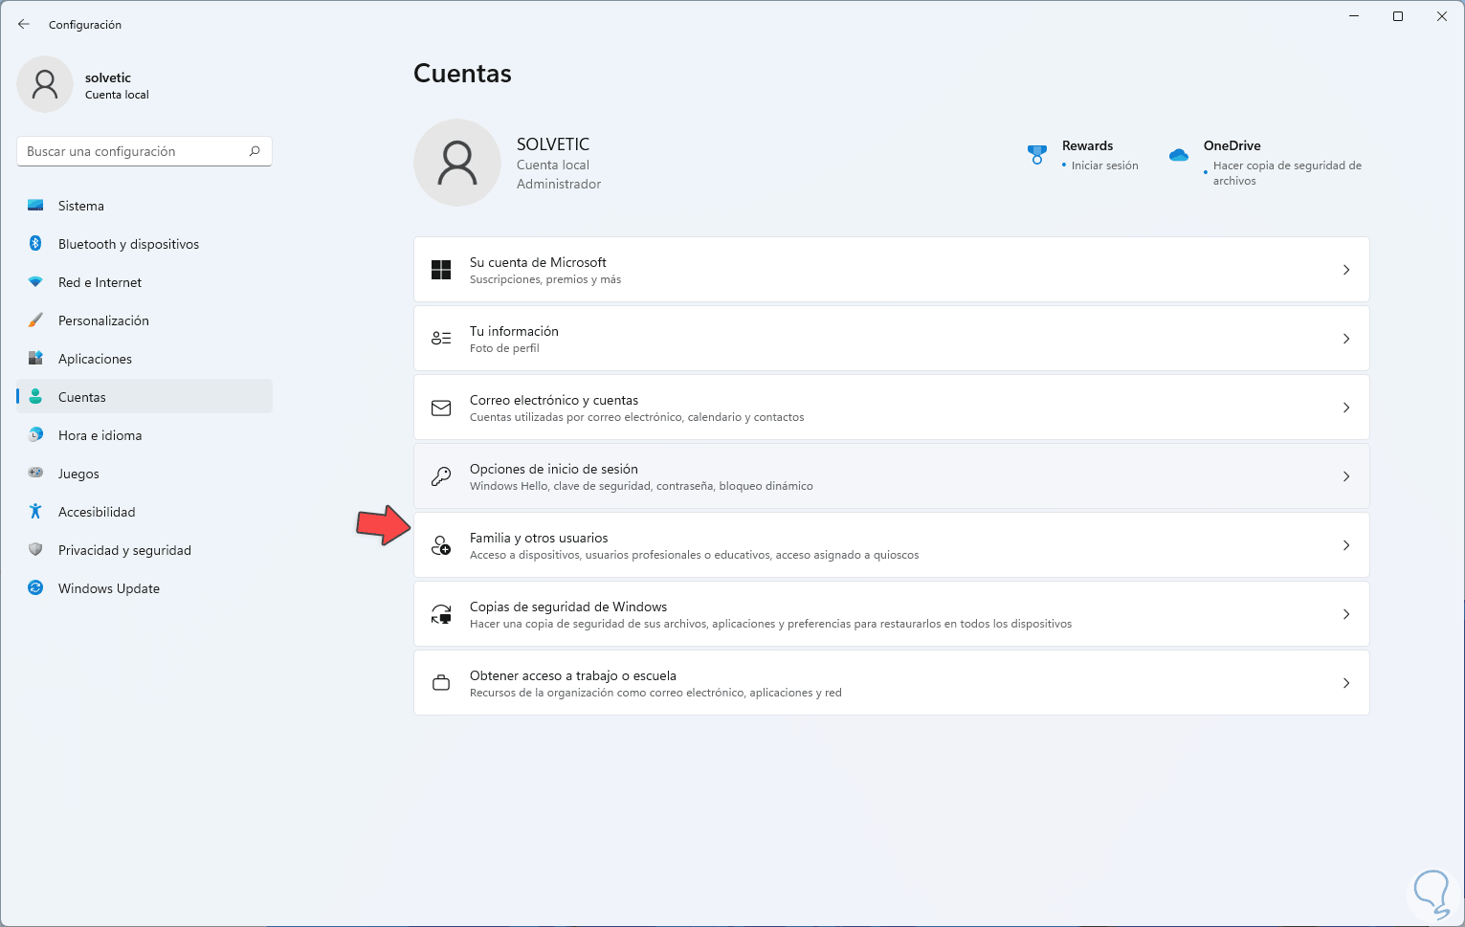The image size is (1465, 927).
Task: Click the search magnifier icon
Action: click(x=255, y=151)
